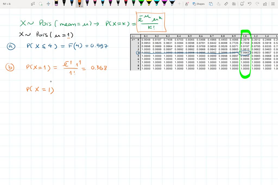Open the orange pen thickness dropdown
The height and width of the screenshot is (185, 278).
pos(82,6)
